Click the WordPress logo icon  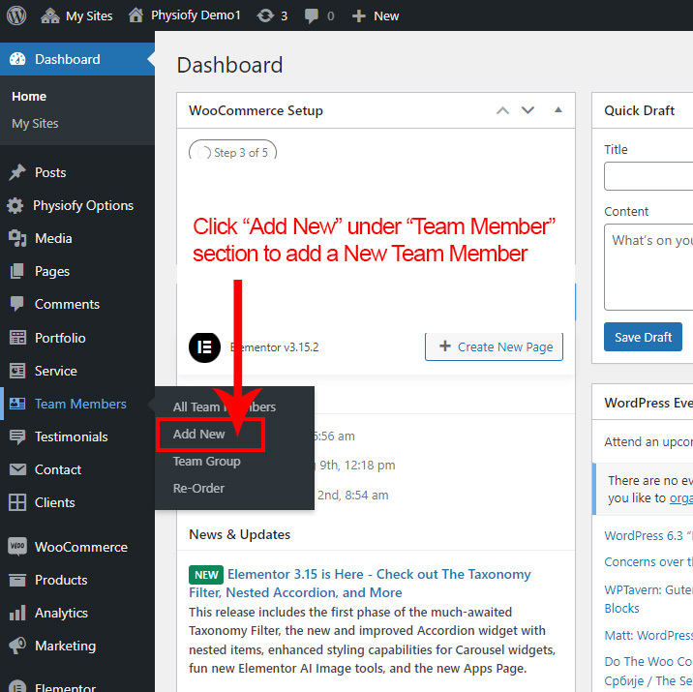(x=16, y=15)
